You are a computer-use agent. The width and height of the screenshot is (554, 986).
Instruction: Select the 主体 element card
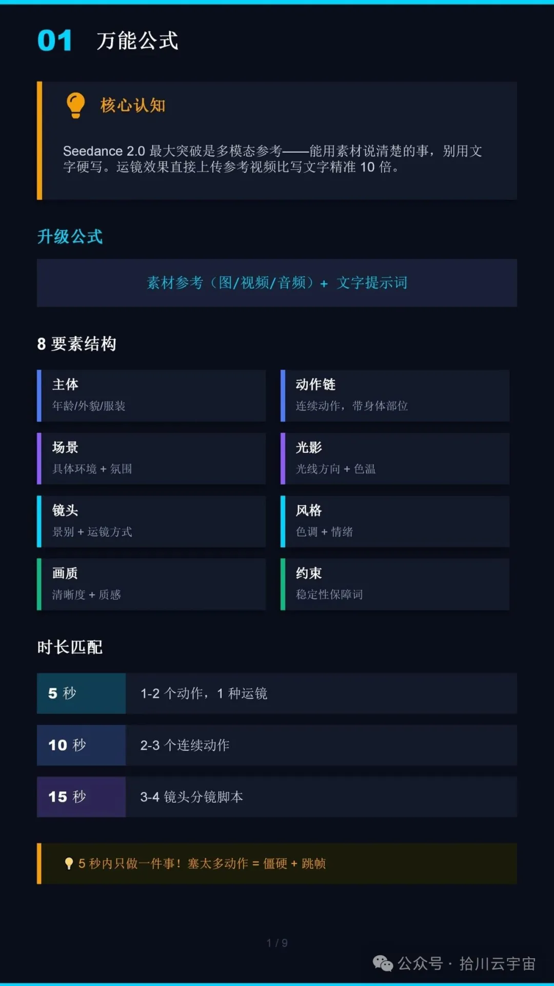151,395
